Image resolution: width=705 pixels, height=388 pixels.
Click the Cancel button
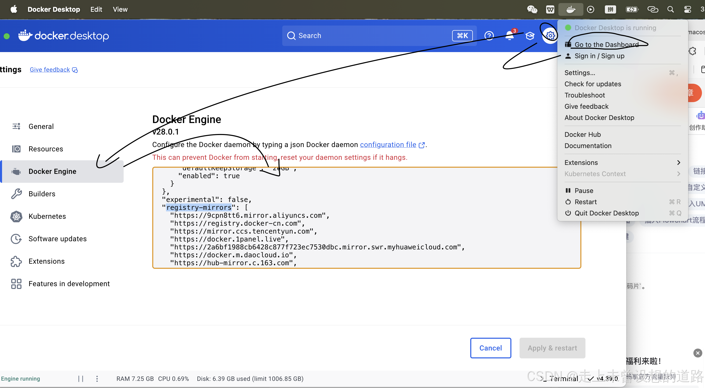click(x=490, y=348)
